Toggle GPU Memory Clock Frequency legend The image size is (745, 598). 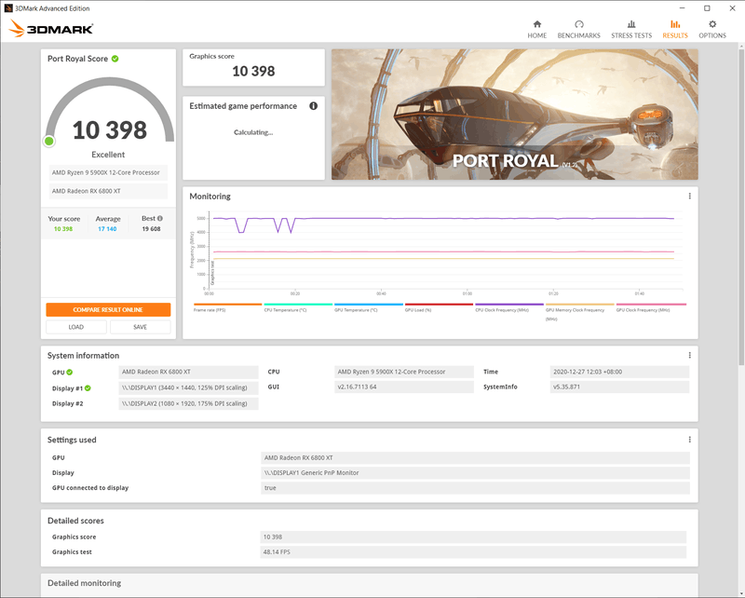pos(579,312)
